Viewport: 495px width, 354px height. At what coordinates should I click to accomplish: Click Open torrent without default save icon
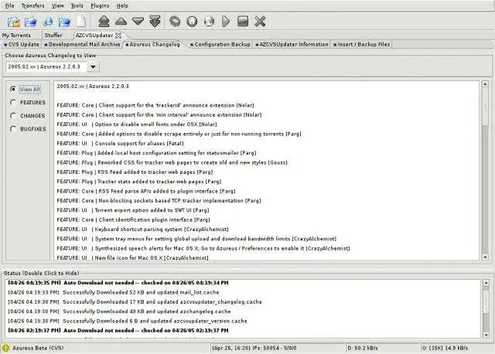coord(31,22)
